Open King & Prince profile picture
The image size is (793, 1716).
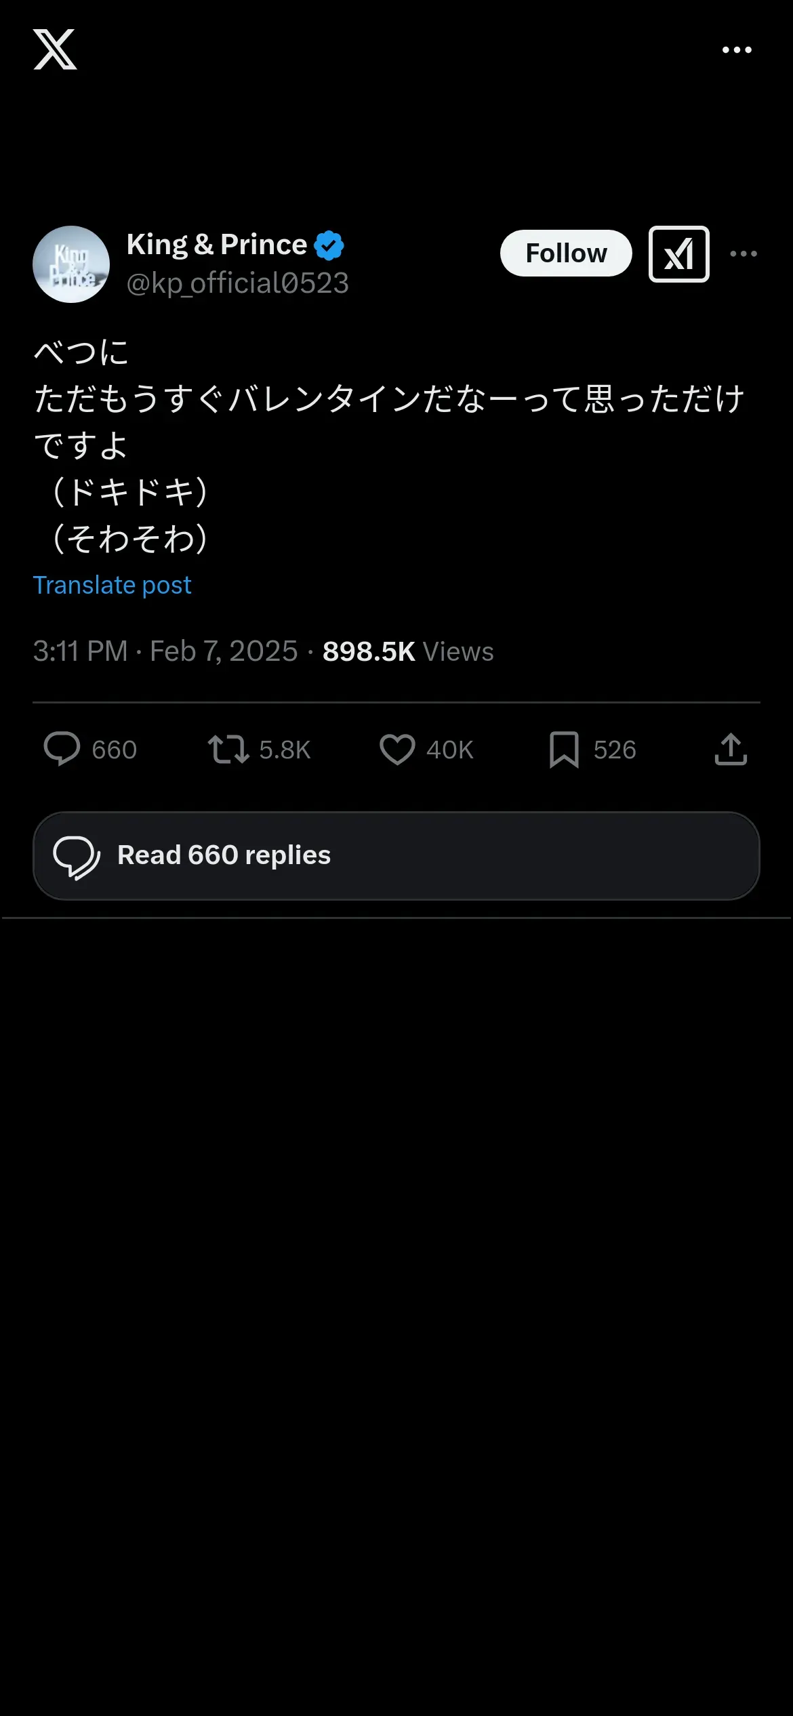(71, 264)
